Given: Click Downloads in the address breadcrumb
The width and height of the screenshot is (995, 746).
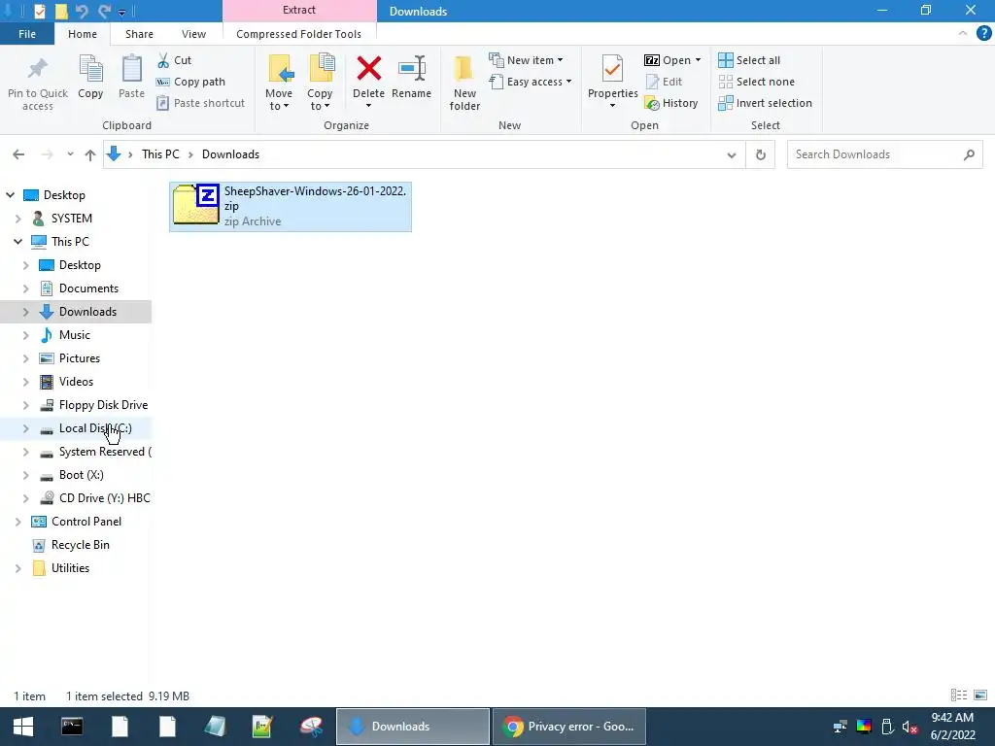Looking at the screenshot, I should tap(230, 154).
